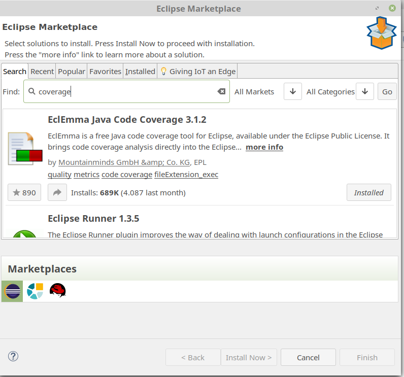This screenshot has height=377, width=404.
Task: Close the Eclipse Marketplace dialog
Action: [392, 8]
